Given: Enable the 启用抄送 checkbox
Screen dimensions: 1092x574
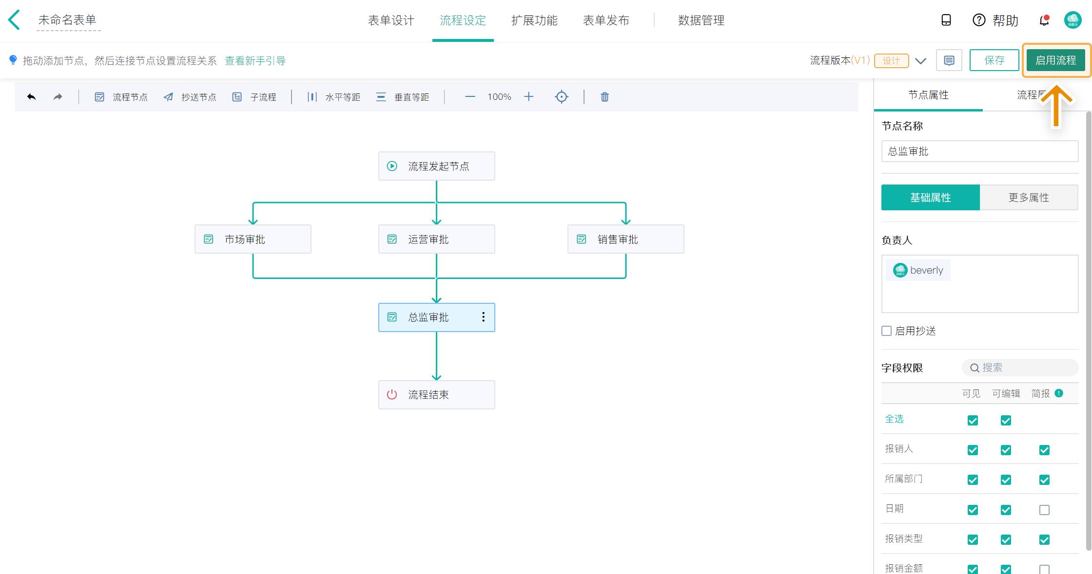Looking at the screenshot, I should pyautogui.click(x=886, y=331).
